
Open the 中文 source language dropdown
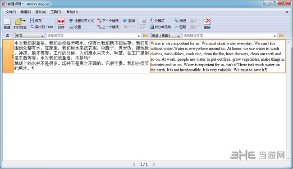pos(30,36)
